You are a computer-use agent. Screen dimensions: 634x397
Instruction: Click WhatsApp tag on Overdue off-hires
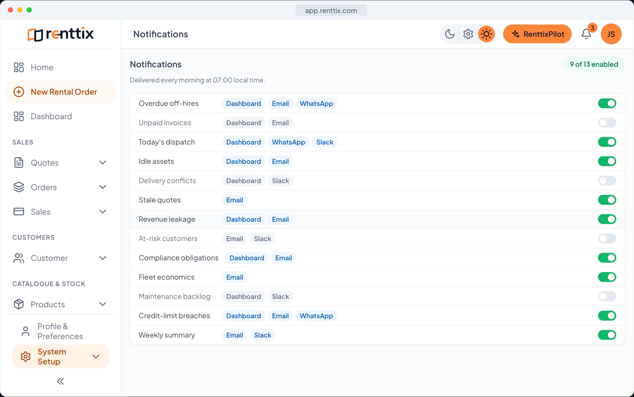point(316,104)
